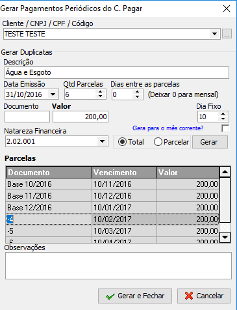The height and width of the screenshot is (310, 237).
Task: Select the Base 12/2016 cell
Action: click(49, 208)
